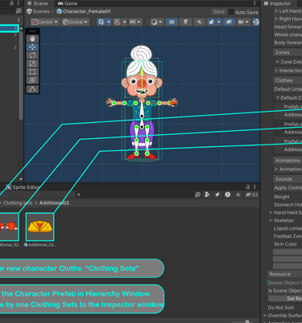Select the Rotate tool
Viewport: 302px width, 323px height.
pos(32,55)
